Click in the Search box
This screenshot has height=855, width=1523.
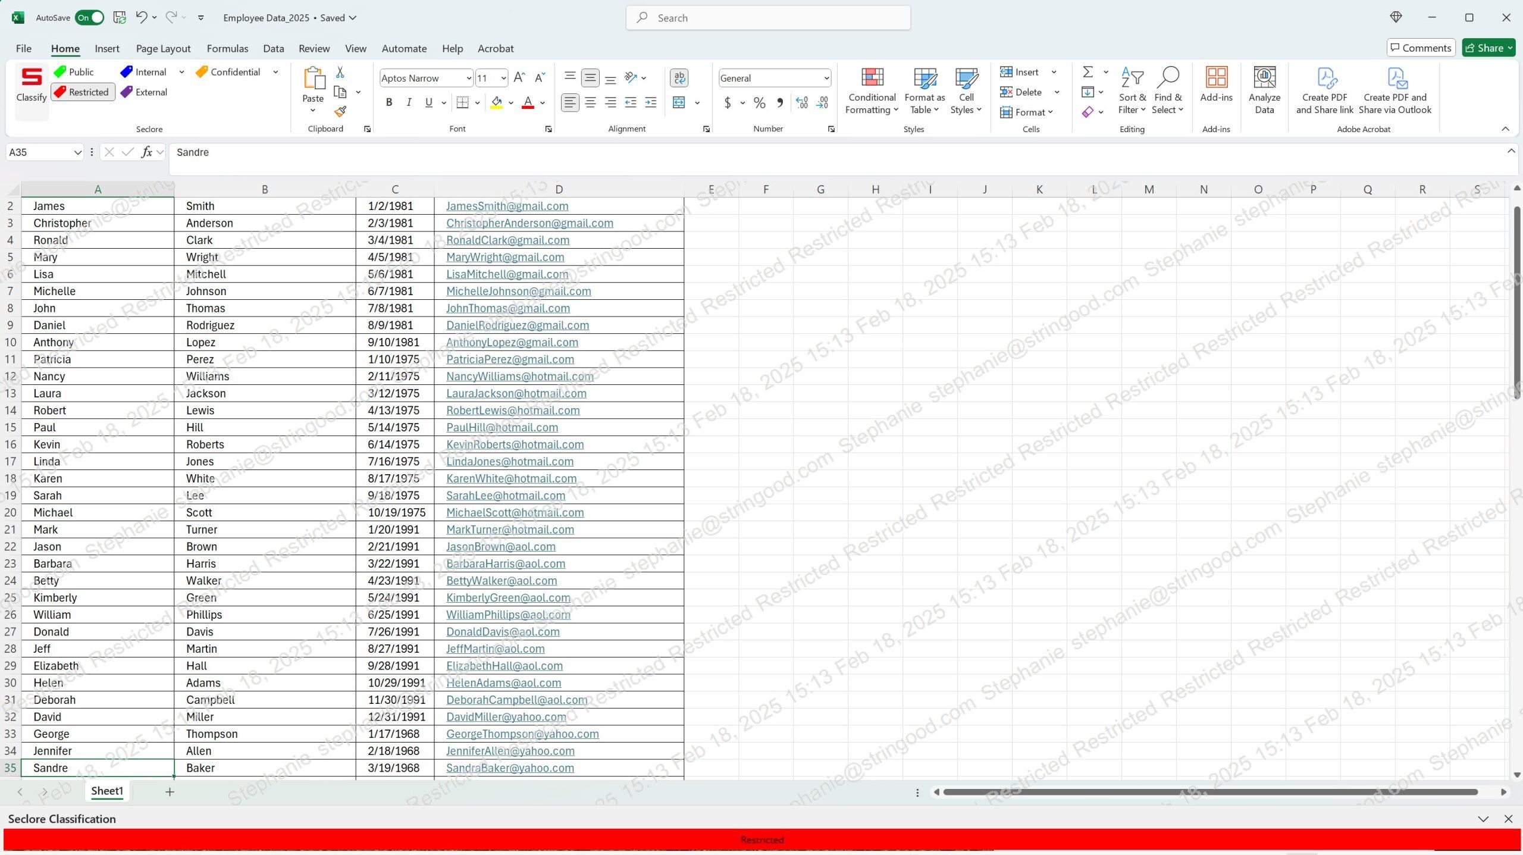pyautogui.click(x=768, y=18)
